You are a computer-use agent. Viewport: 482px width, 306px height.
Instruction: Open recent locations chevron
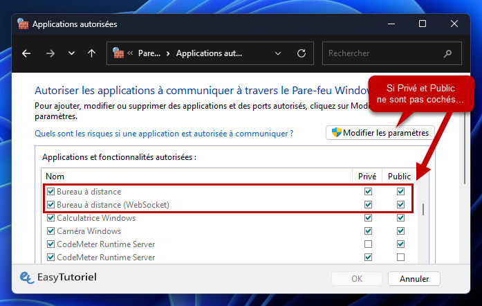pyautogui.click(x=71, y=53)
